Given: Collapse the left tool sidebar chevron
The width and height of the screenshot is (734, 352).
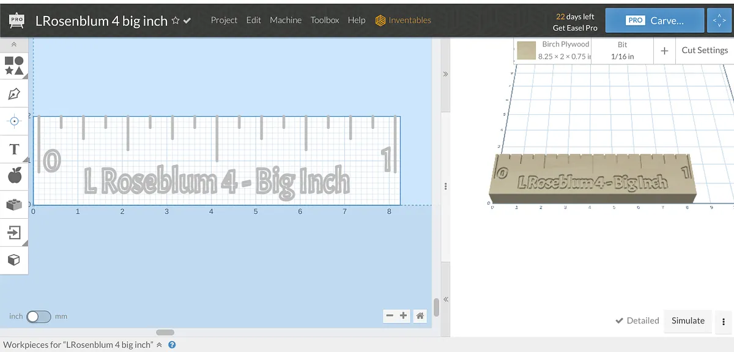Looking at the screenshot, I should (14, 45).
